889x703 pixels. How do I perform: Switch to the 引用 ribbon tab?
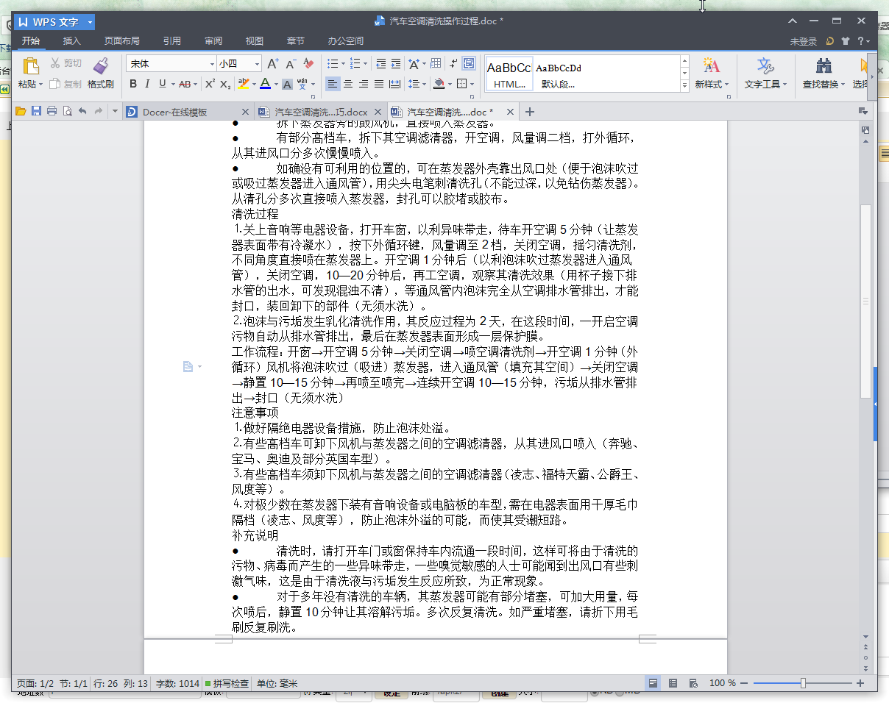click(172, 41)
